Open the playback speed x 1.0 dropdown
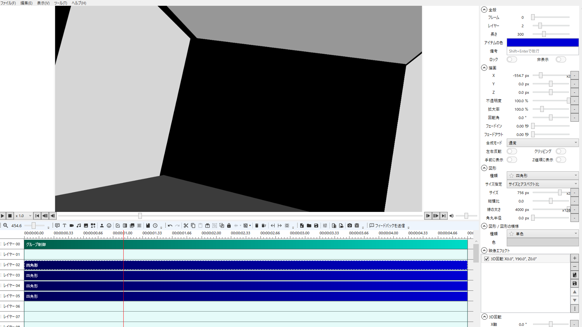This screenshot has width=582, height=327. (24, 216)
